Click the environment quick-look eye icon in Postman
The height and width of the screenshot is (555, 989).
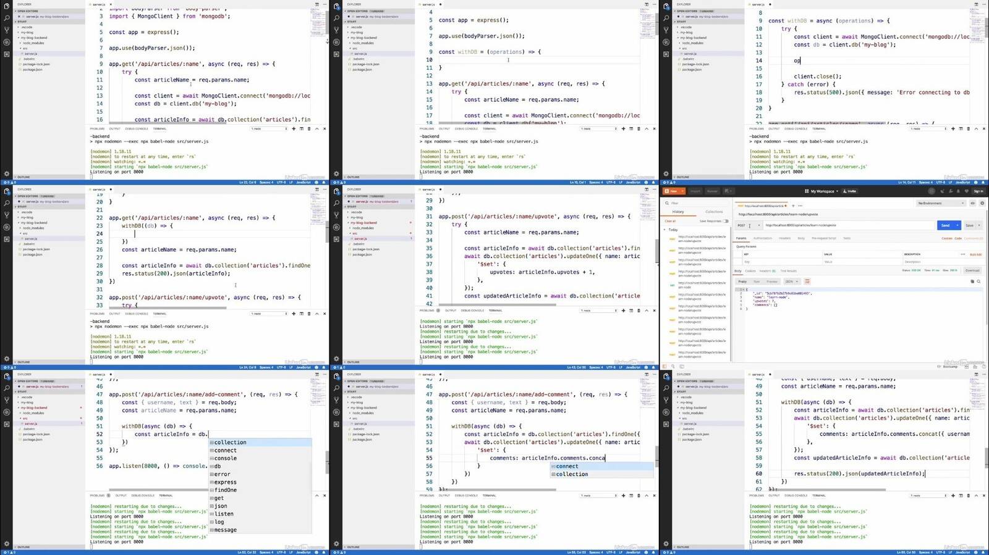click(972, 203)
